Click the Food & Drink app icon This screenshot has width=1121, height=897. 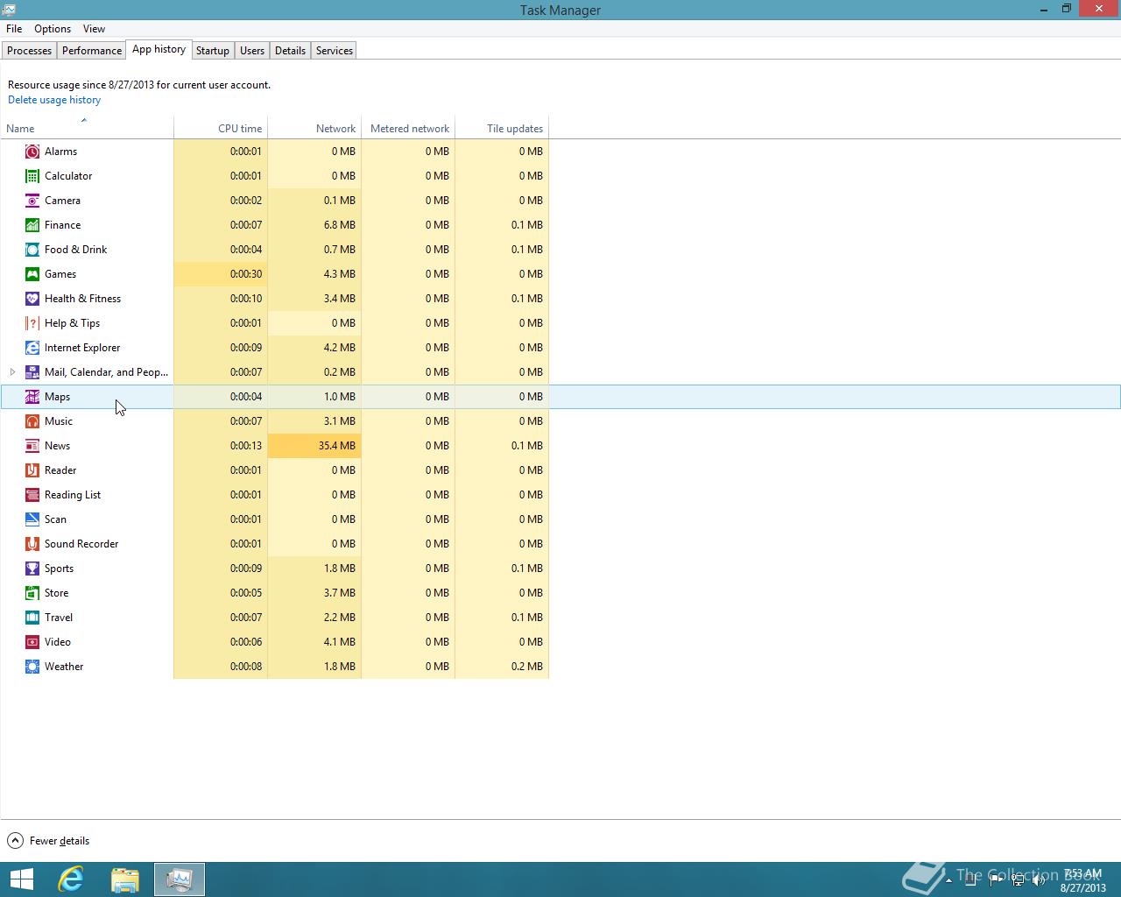[32, 250]
